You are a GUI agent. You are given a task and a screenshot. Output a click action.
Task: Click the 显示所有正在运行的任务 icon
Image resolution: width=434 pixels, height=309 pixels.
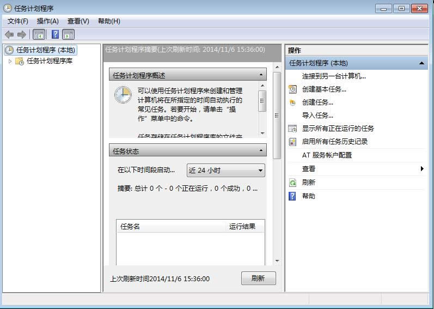coord(292,129)
